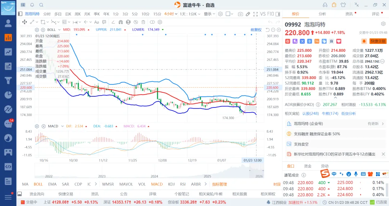Switch to the 分析 tab
The image size is (389, 206).
tap(322, 14)
